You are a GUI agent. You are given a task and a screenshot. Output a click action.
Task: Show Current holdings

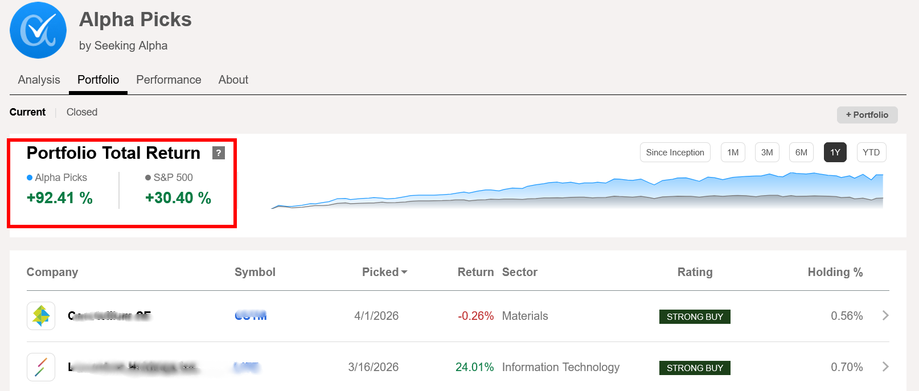[27, 112]
